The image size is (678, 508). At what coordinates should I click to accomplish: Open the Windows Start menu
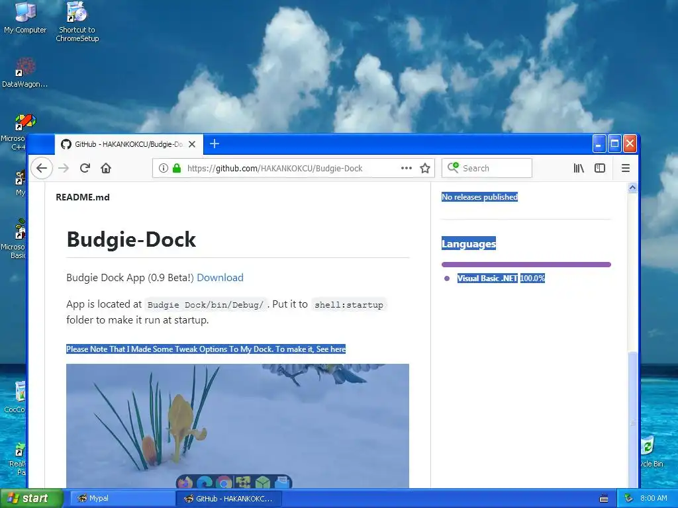tap(32, 498)
